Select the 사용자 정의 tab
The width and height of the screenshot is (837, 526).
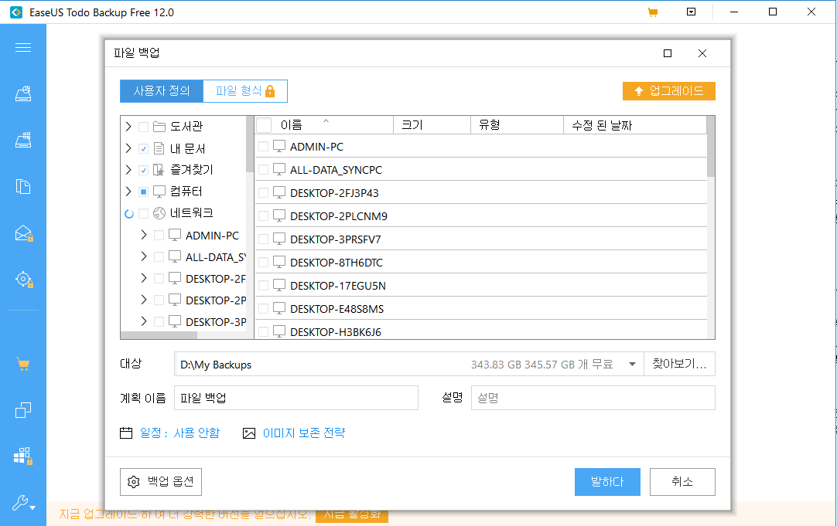click(x=161, y=91)
